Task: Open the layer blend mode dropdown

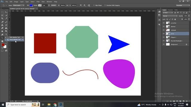Action: 170,16
